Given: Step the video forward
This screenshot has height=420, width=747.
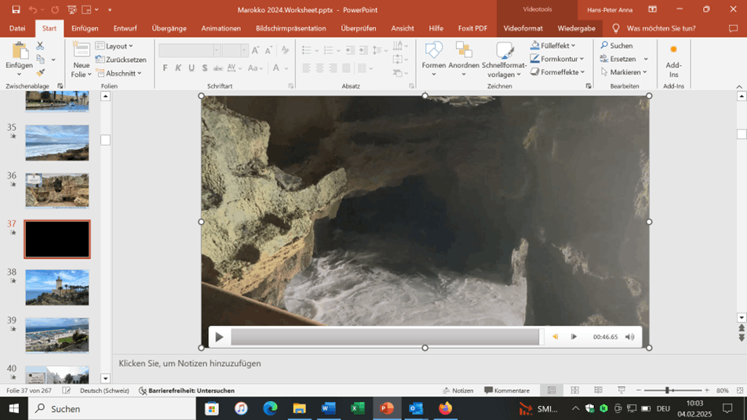Looking at the screenshot, I should pyautogui.click(x=574, y=337).
